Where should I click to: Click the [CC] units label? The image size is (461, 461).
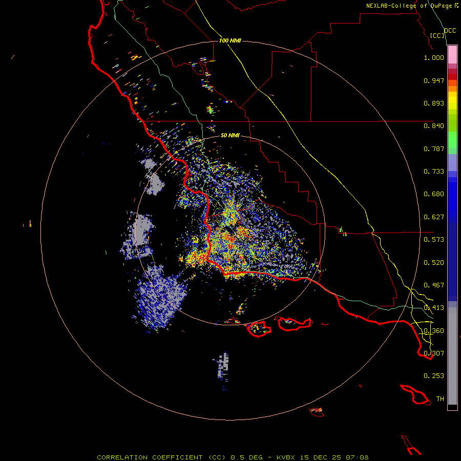[x=437, y=35]
